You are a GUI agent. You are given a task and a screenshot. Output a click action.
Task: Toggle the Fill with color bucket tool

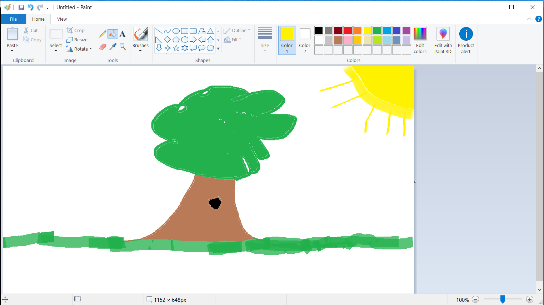(113, 34)
